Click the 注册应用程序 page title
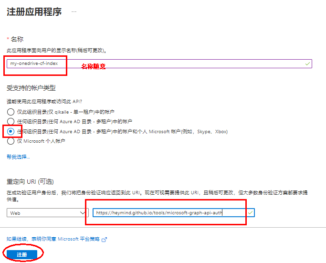This screenshot has width=326, height=263. [x=34, y=12]
